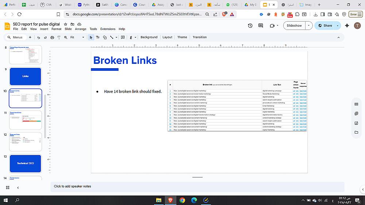Undo the last action
Screen dimensions: 365x205
[x=39, y=37]
